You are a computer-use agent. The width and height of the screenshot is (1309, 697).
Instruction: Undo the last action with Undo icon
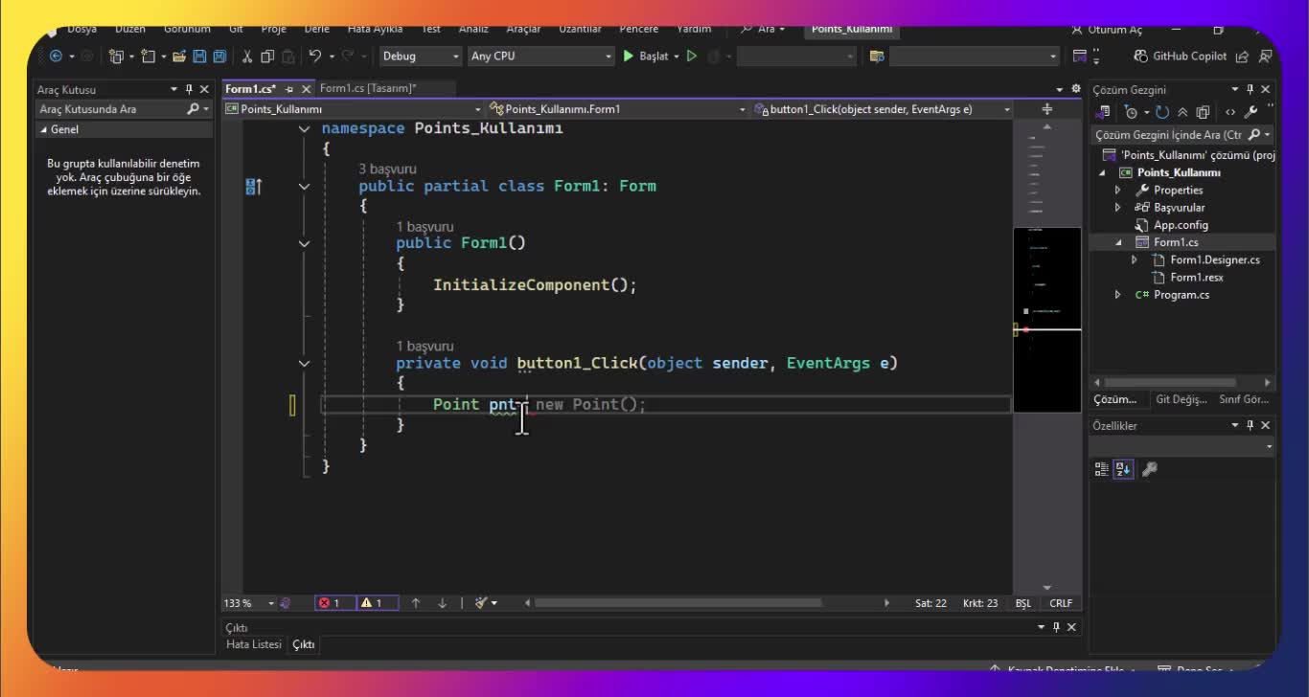(x=314, y=56)
